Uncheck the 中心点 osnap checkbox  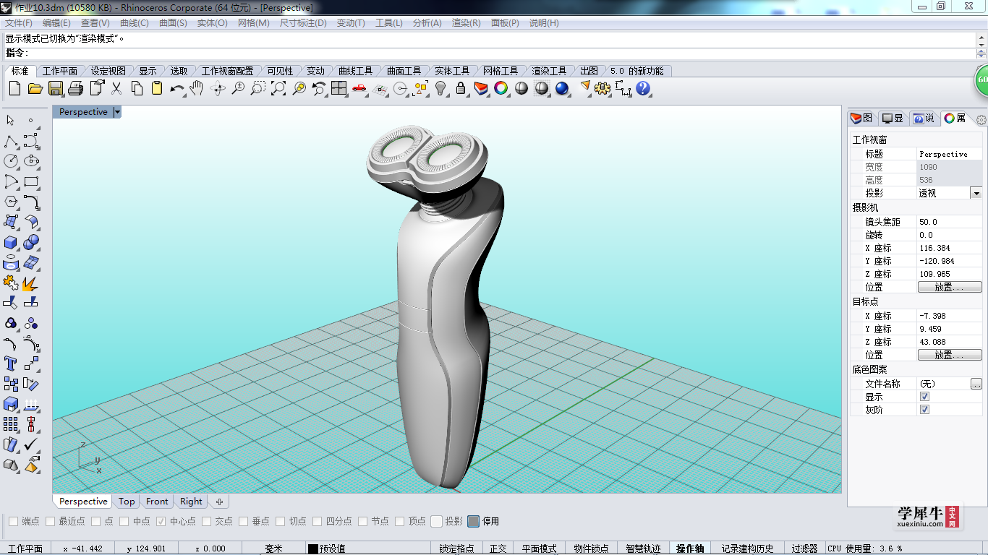161,521
